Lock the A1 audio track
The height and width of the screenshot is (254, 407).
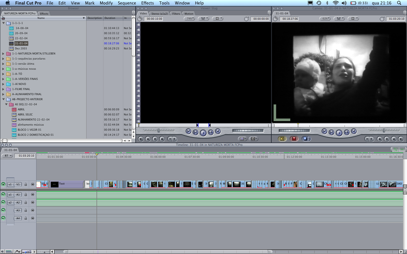tap(26, 194)
